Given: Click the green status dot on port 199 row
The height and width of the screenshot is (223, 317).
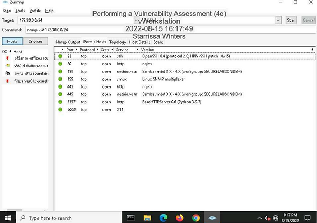Looking at the screenshot, I should pyautogui.click(x=60, y=79).
